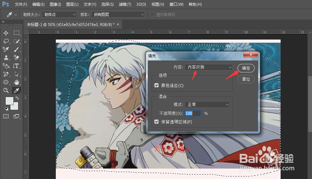
Task: Select the Color Sampler eyedropper tool
Action: [x=6, y=49]
